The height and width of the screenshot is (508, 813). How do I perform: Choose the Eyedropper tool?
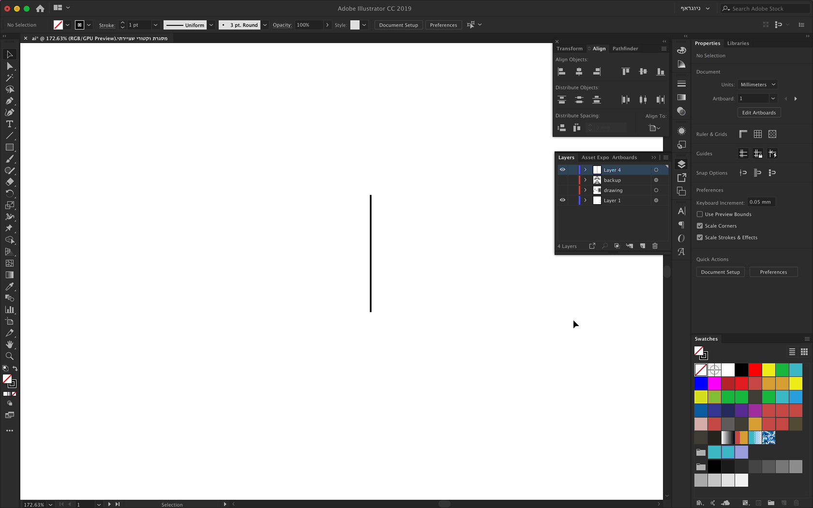pos(10,286)
